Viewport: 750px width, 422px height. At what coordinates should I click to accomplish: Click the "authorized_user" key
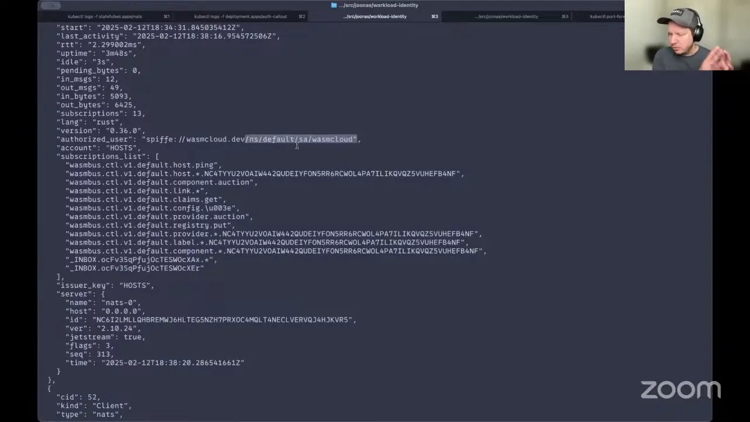[97, 139]
